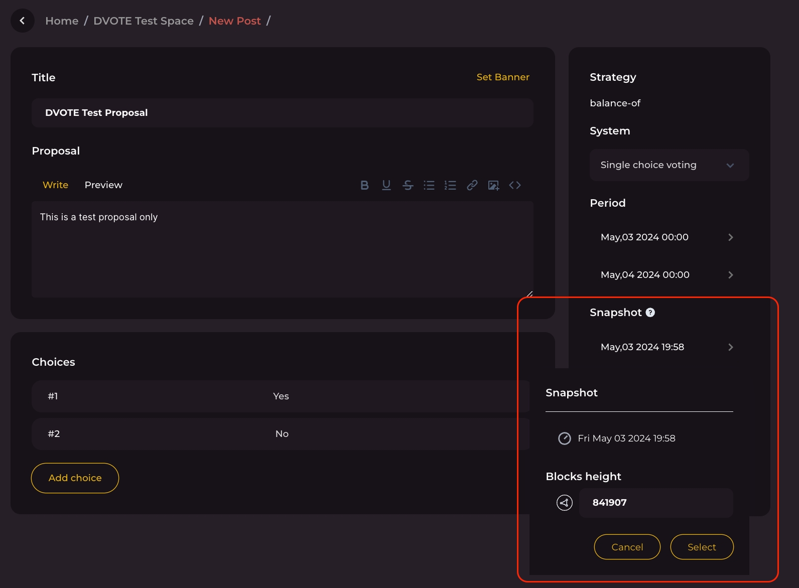Apply strikethrough formatting in proposal editor
The width and height of the screenshot is (799, 588).
coord(408,185)
